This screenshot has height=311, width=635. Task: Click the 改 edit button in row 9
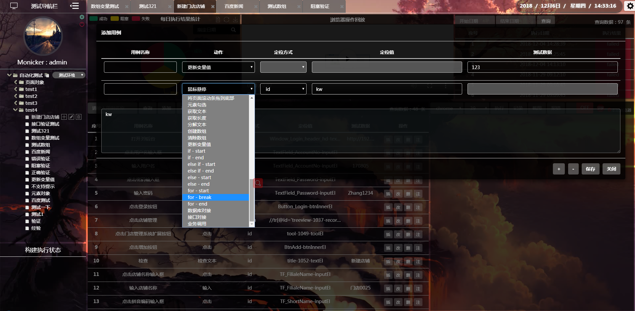(x=398, y=248)
